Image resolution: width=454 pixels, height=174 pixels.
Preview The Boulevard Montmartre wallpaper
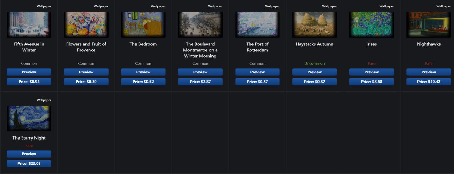pos(200,72)
